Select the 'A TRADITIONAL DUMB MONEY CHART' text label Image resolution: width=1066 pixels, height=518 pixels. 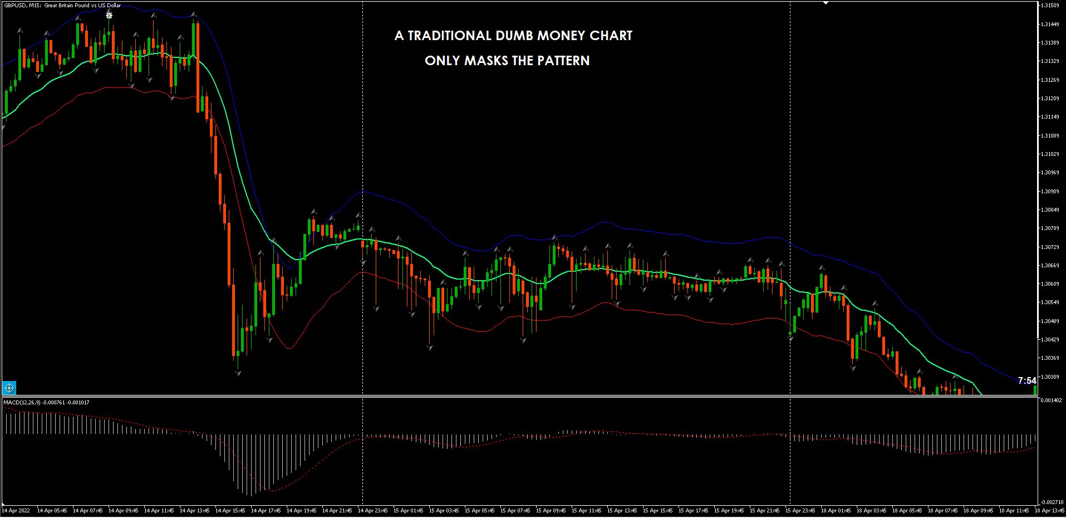513,36
